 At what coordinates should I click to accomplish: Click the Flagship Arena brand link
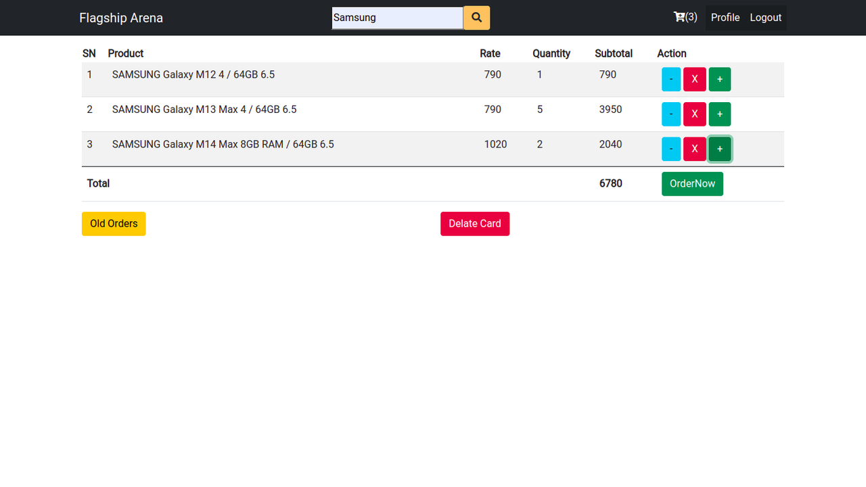pyautogui.click(x=121, y=18)
